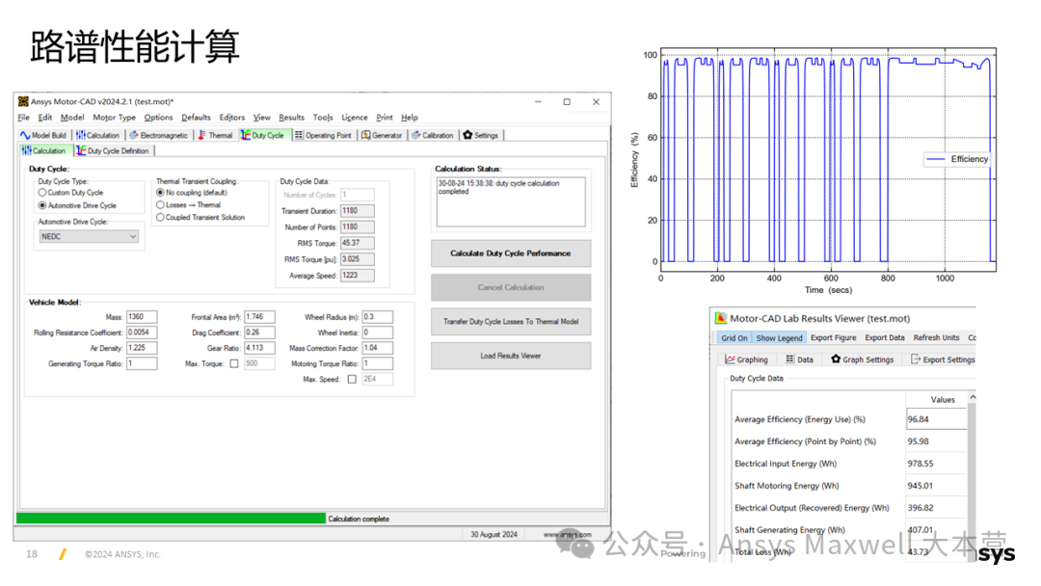
Task: Open the Edit menu
Action: (x=44, y=118)
